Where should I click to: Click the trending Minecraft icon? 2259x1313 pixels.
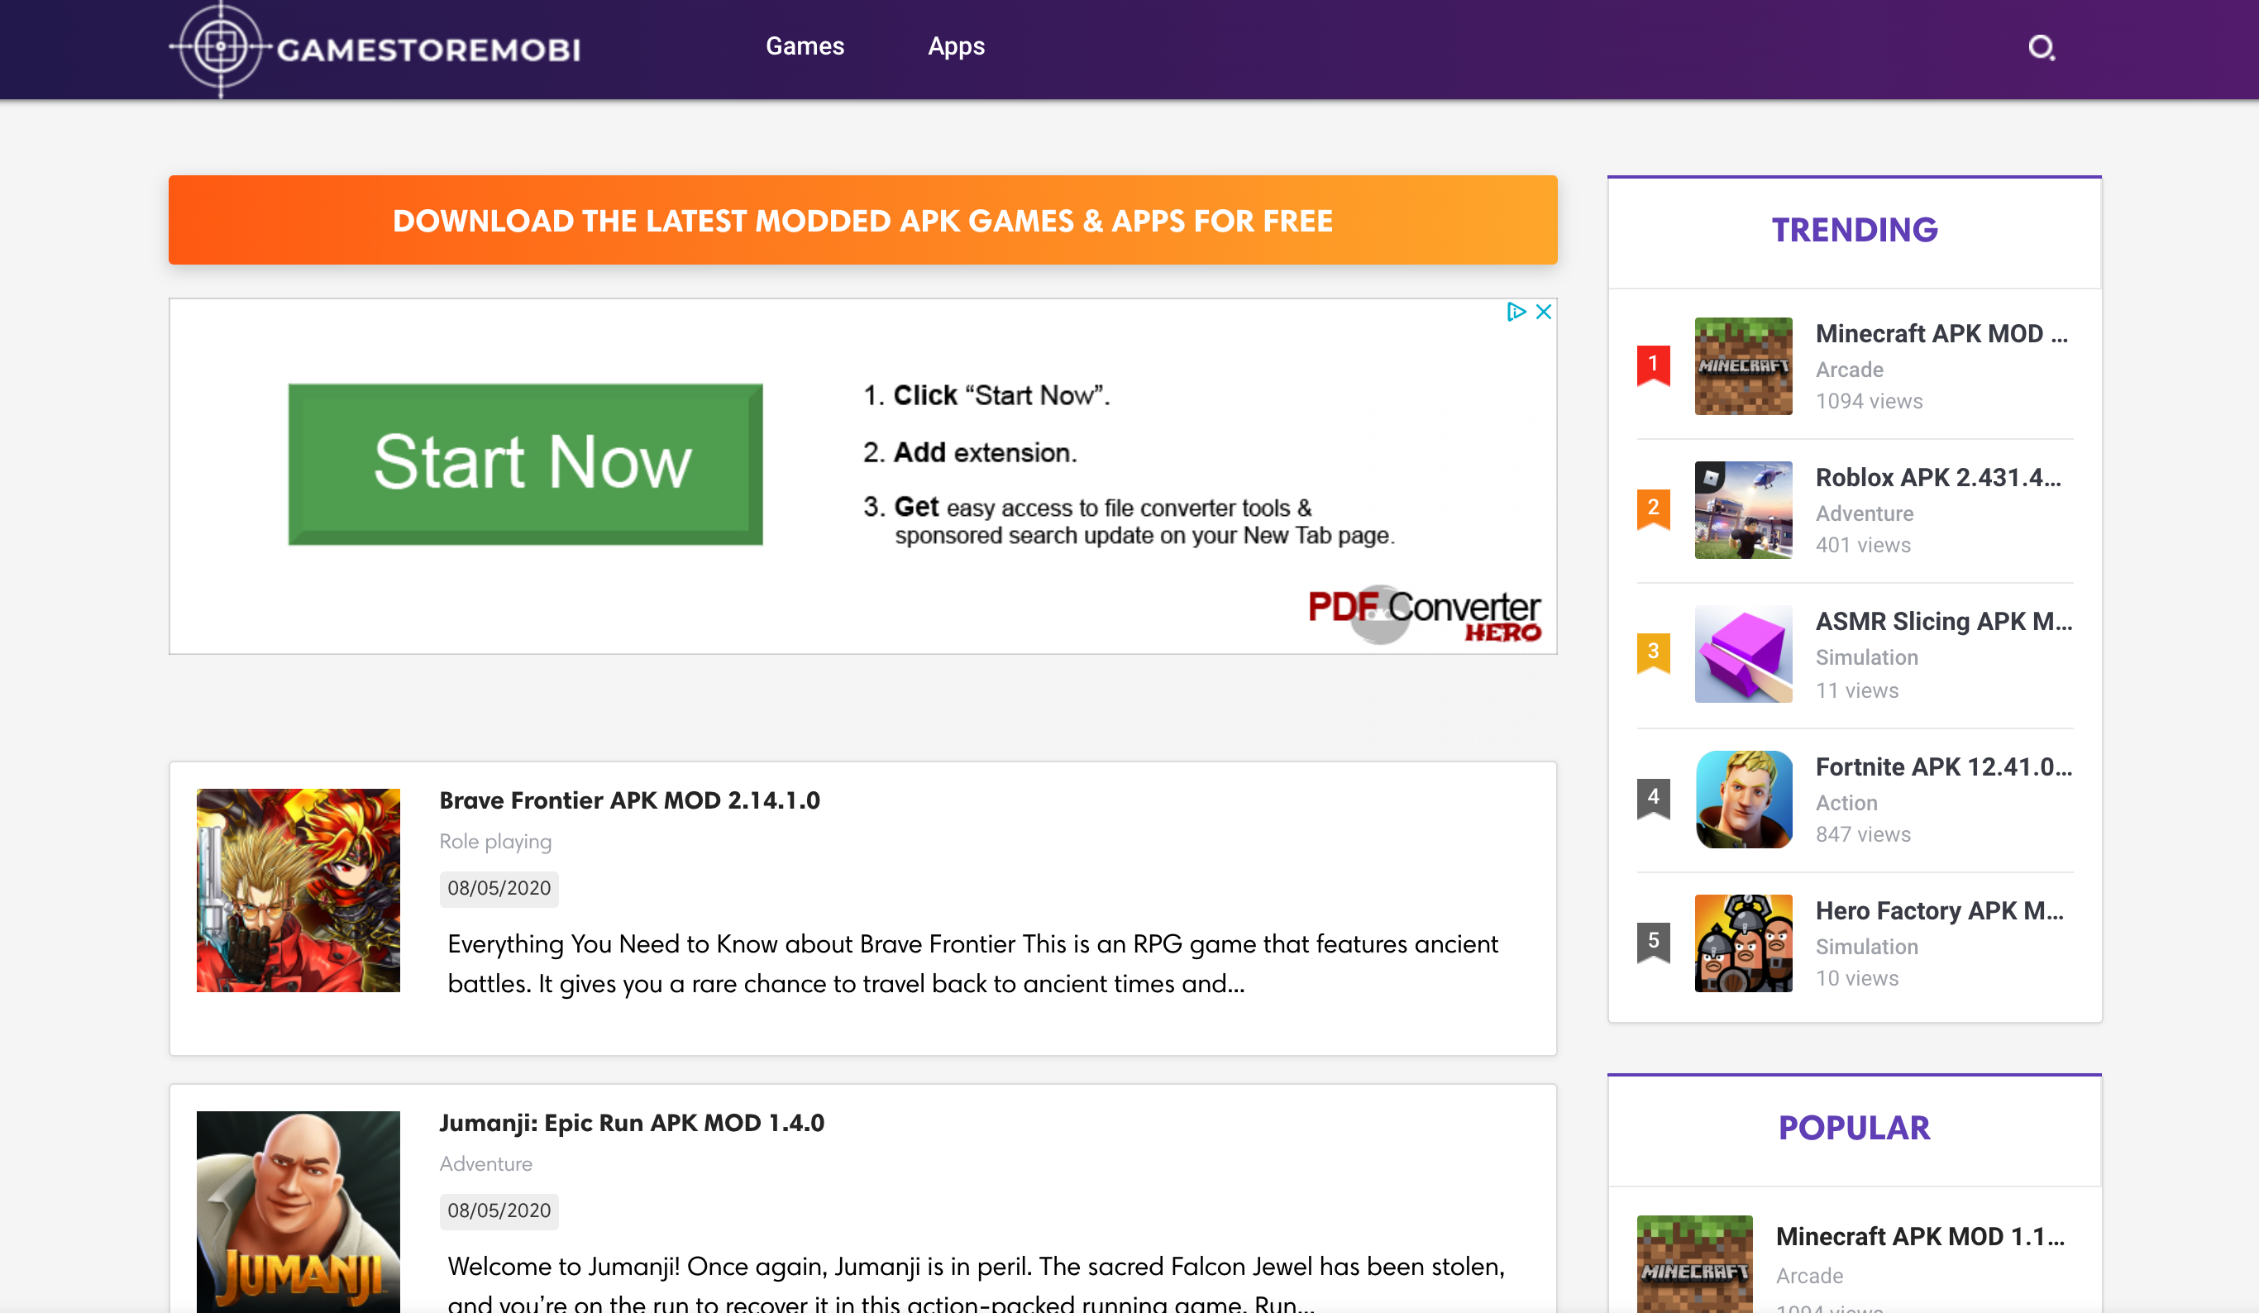1743,365
